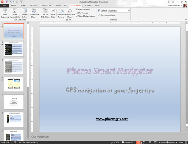The height and width of the screenshot is (144, 188).
Task: Open PowerPoint Help question mark
Action: point(169,2)
